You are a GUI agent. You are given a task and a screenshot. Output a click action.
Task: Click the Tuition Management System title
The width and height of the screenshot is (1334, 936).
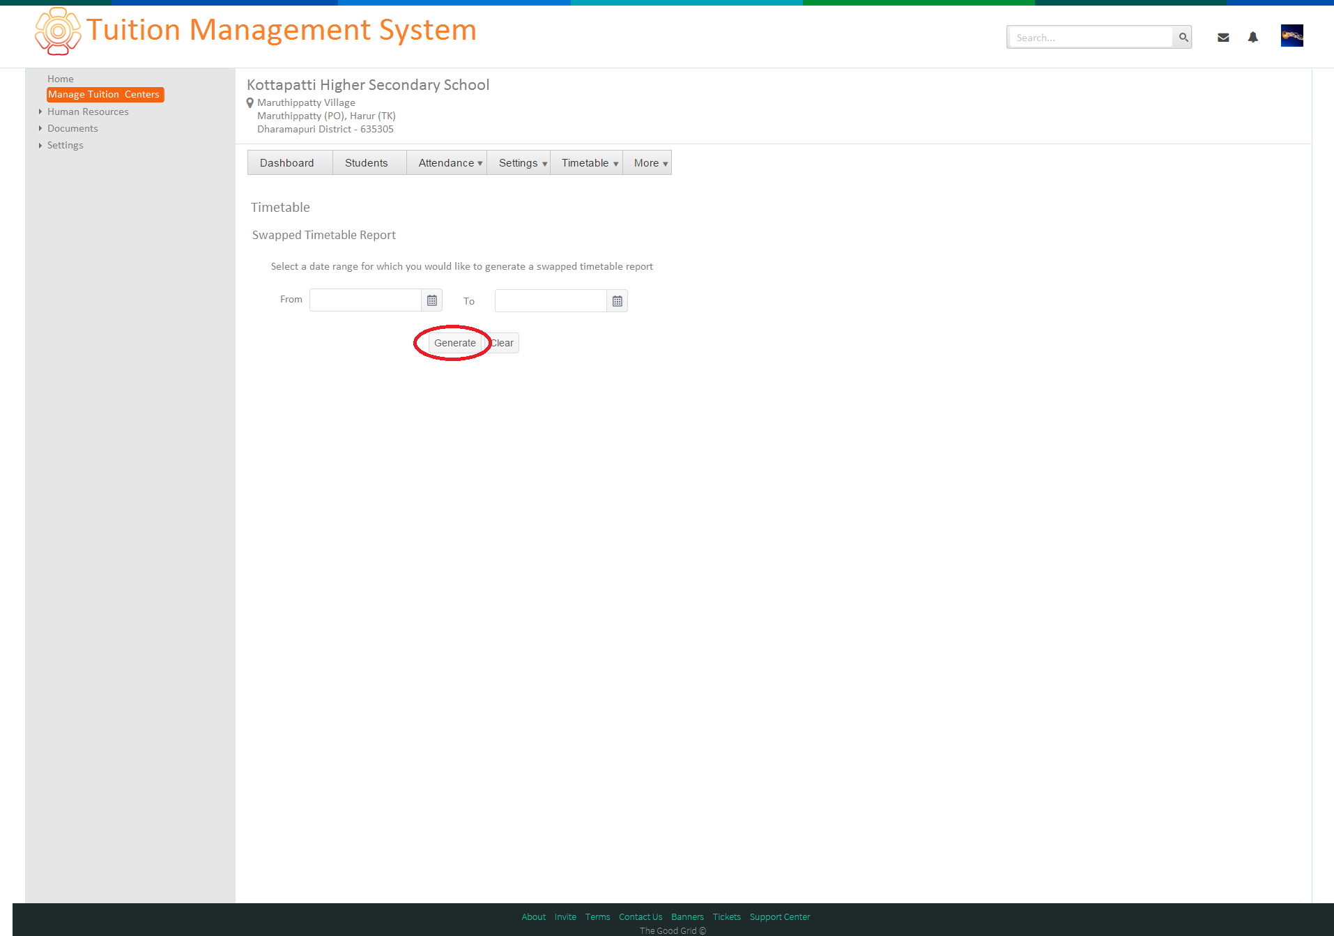pos(282,30)
